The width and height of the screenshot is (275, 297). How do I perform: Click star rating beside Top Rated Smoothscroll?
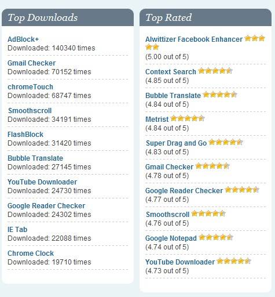tap(208, 213)
